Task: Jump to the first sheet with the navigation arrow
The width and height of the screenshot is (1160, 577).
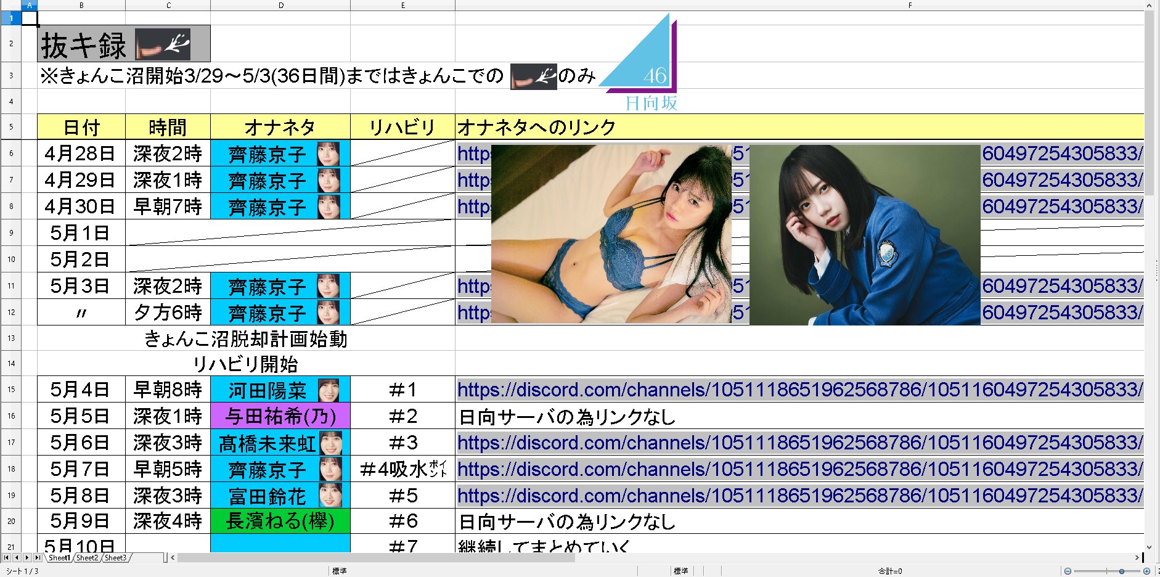Action: click(6, 557)
